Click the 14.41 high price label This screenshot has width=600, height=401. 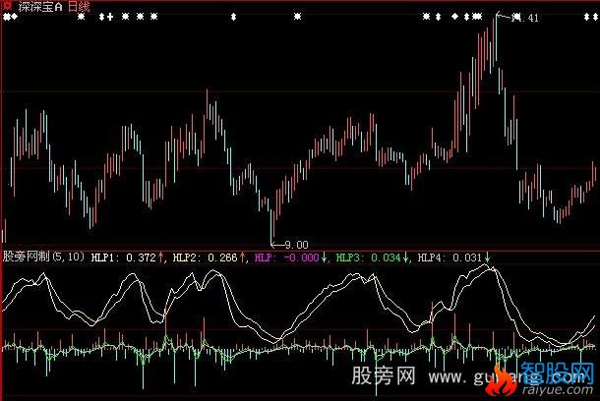coord(524,18)
